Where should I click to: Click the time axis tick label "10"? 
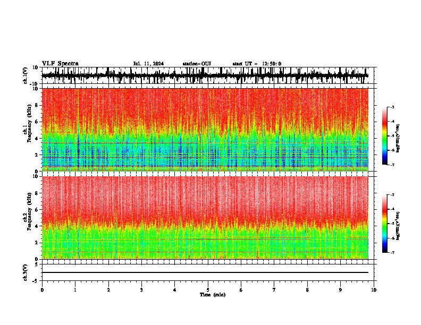374,290
